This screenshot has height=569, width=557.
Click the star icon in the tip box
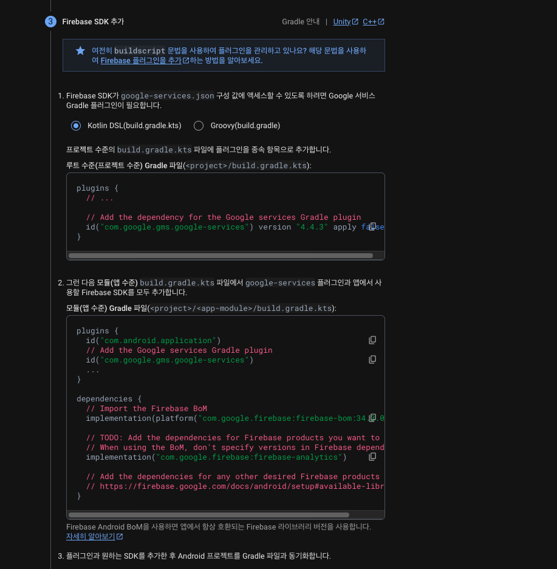point(80,51)
